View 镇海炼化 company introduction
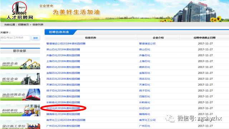This screenshot has width=229, height=129. click(145, 114)
